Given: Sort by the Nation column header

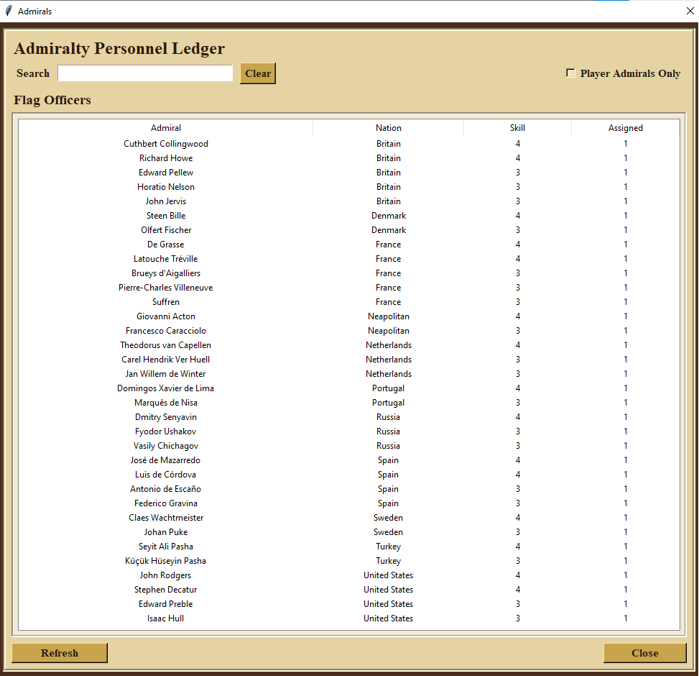Looking at the screenshot, I should [x=388, y=128].
